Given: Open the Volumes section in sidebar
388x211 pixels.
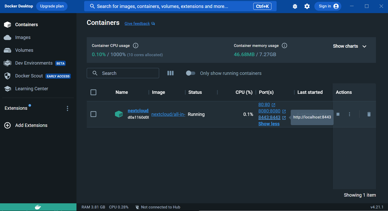Looking at the screenshot, I should (24, 50).
